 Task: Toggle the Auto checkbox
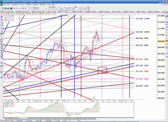(x=76, y=9)
